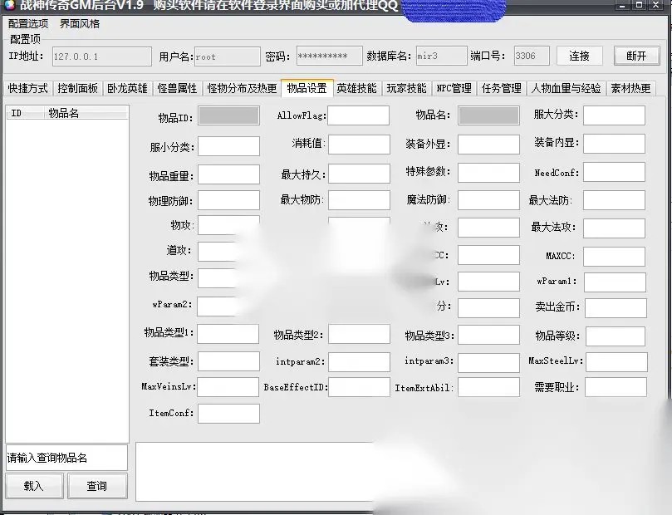672x515 pixels.
Task: Click the MAXCC input field
Action: click(x=614, y=257)
